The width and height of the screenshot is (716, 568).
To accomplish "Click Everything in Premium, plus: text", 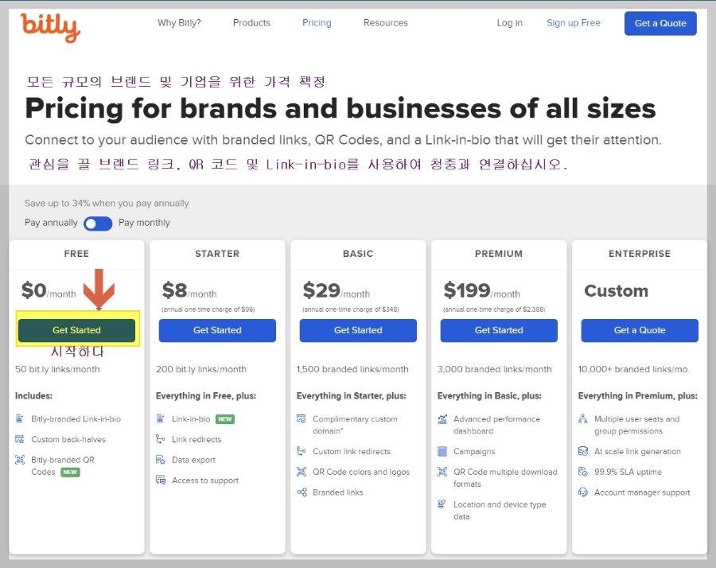I will coord(638,396).
